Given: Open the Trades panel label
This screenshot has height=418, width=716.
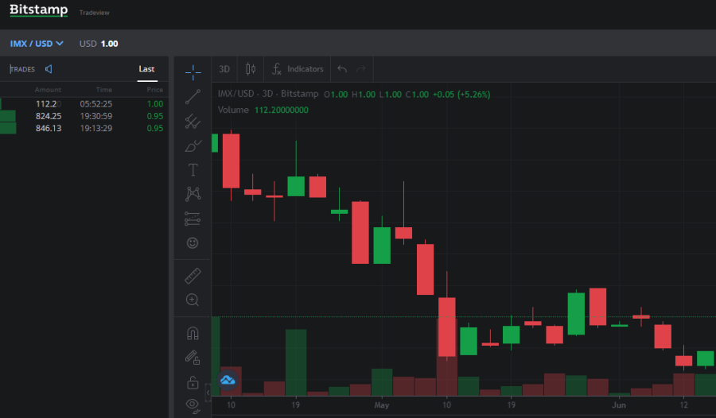Looking at the screenshot, I should click(22, 69).
